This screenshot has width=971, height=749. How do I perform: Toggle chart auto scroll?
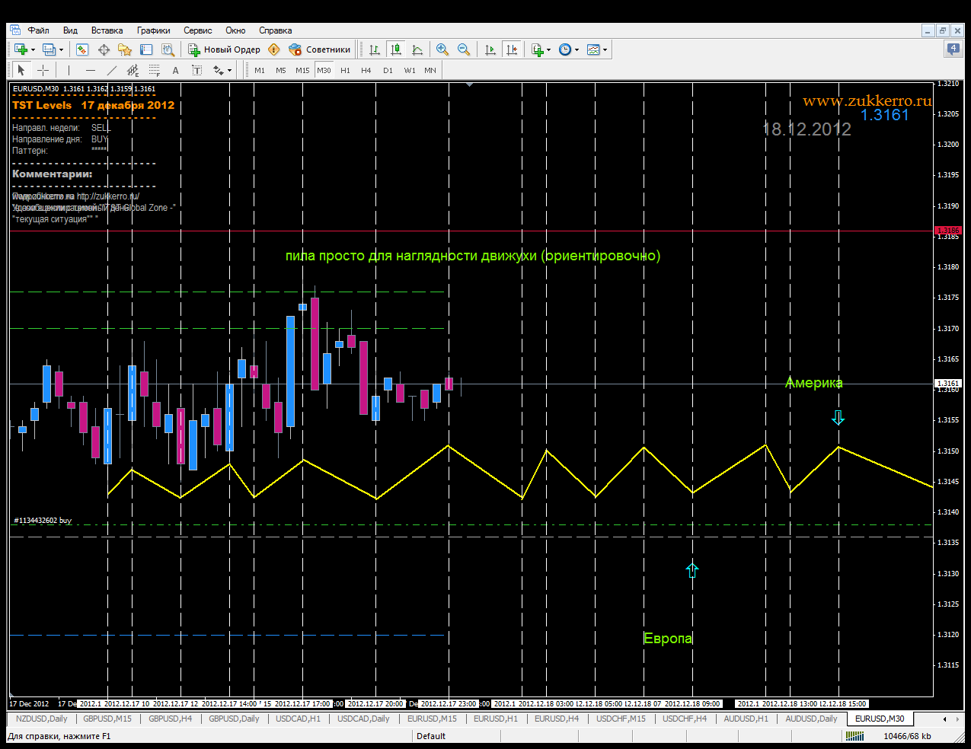pyautogui.click(x=490, y=49)
